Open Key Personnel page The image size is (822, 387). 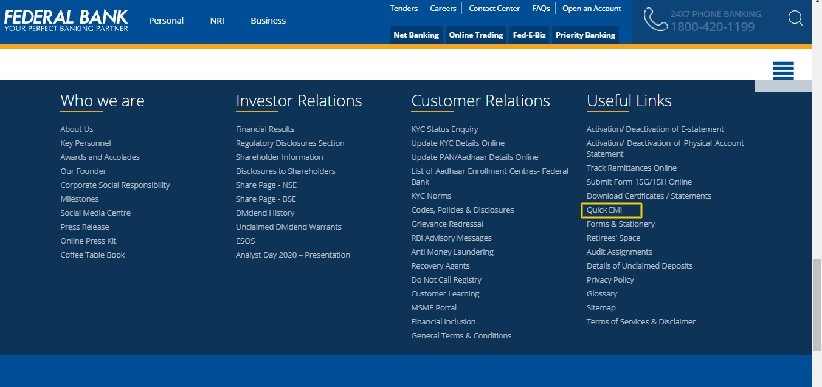[86, 143]
